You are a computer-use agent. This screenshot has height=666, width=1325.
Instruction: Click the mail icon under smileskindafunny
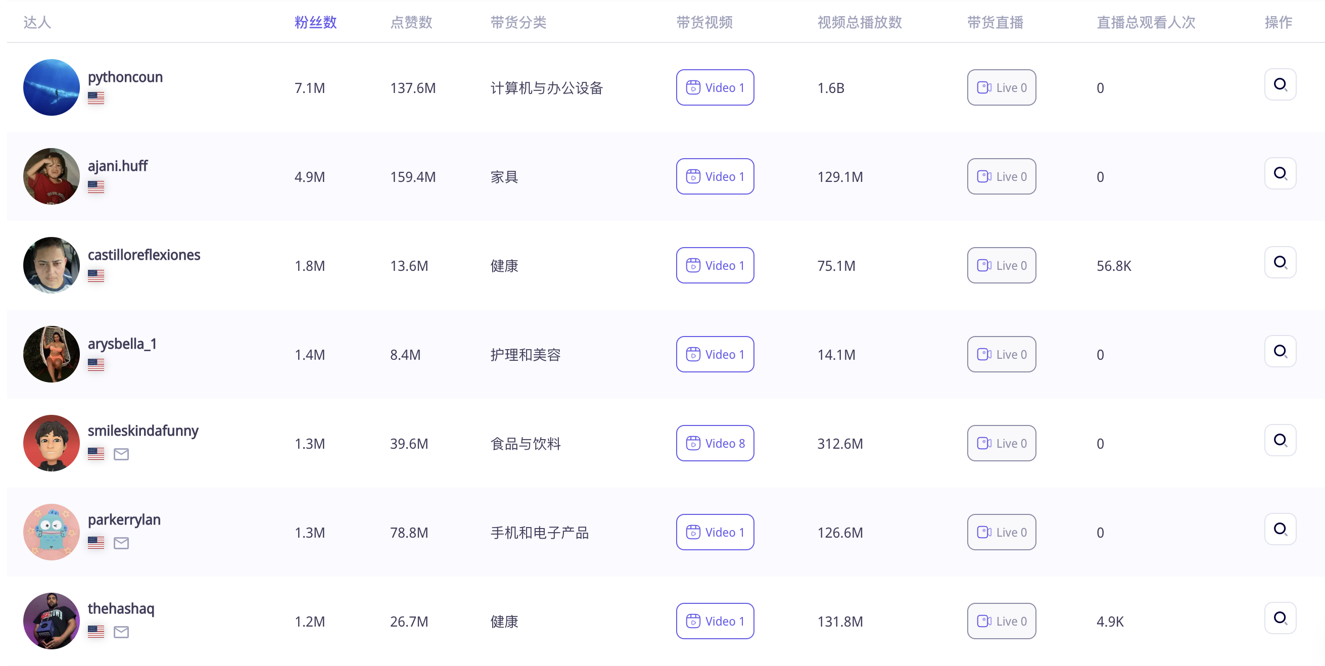click(x=121, y=454)
